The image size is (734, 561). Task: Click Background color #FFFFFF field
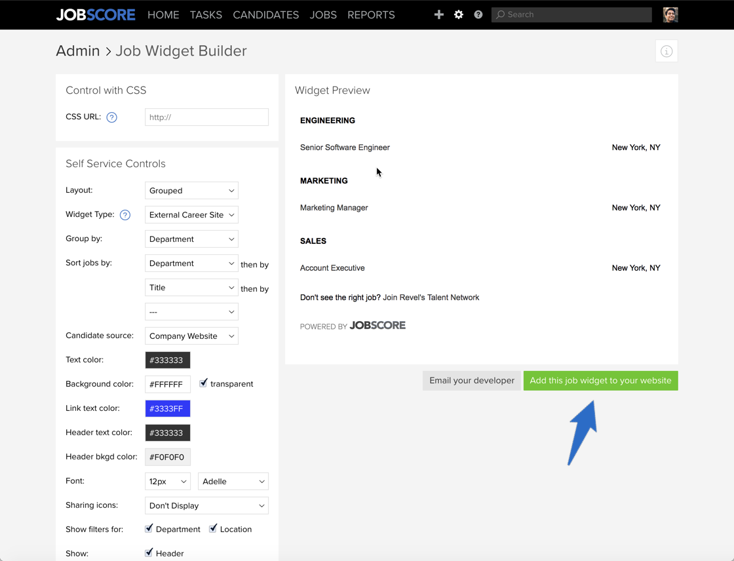(168, 385)
